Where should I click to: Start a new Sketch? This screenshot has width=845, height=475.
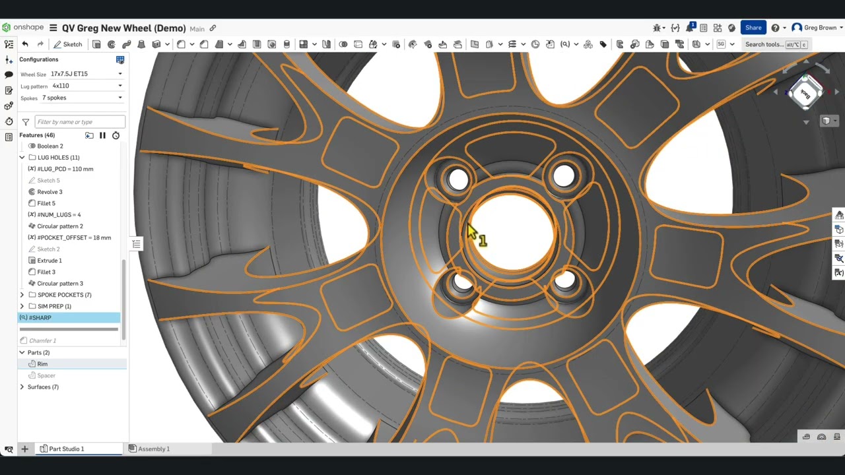point(68,44)
